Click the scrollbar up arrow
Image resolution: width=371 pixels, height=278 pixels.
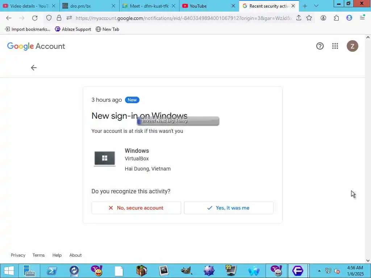[368, 37]
